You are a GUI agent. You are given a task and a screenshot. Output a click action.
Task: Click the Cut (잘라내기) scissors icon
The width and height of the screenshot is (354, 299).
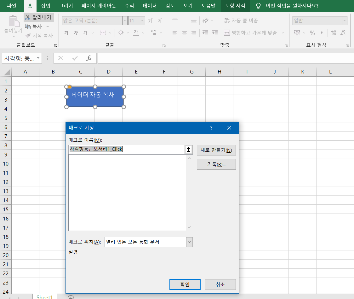[28, 18]
